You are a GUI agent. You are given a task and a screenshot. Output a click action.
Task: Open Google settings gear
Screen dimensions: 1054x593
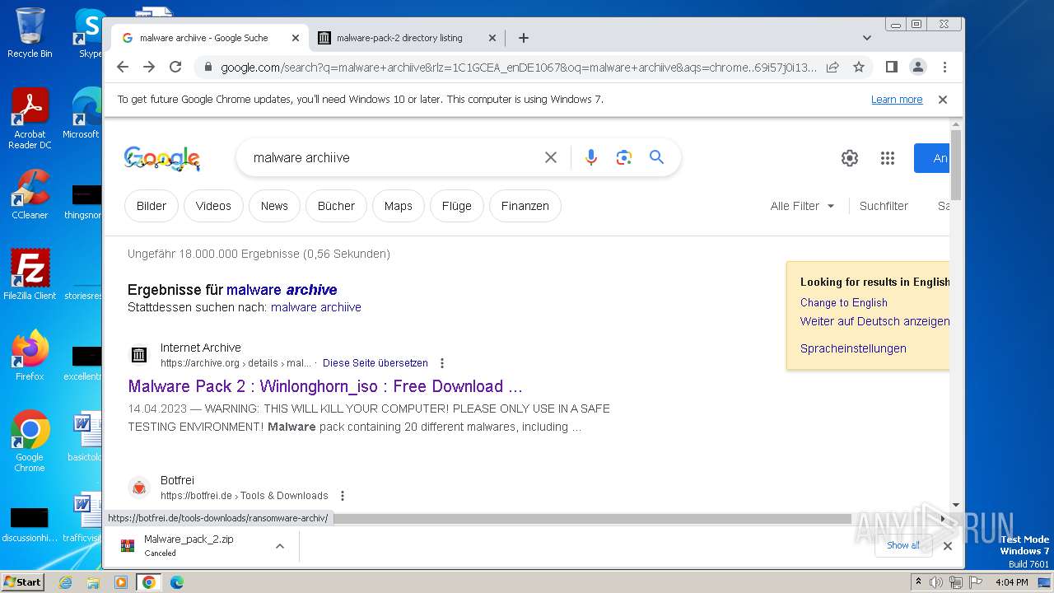(850, 158)
